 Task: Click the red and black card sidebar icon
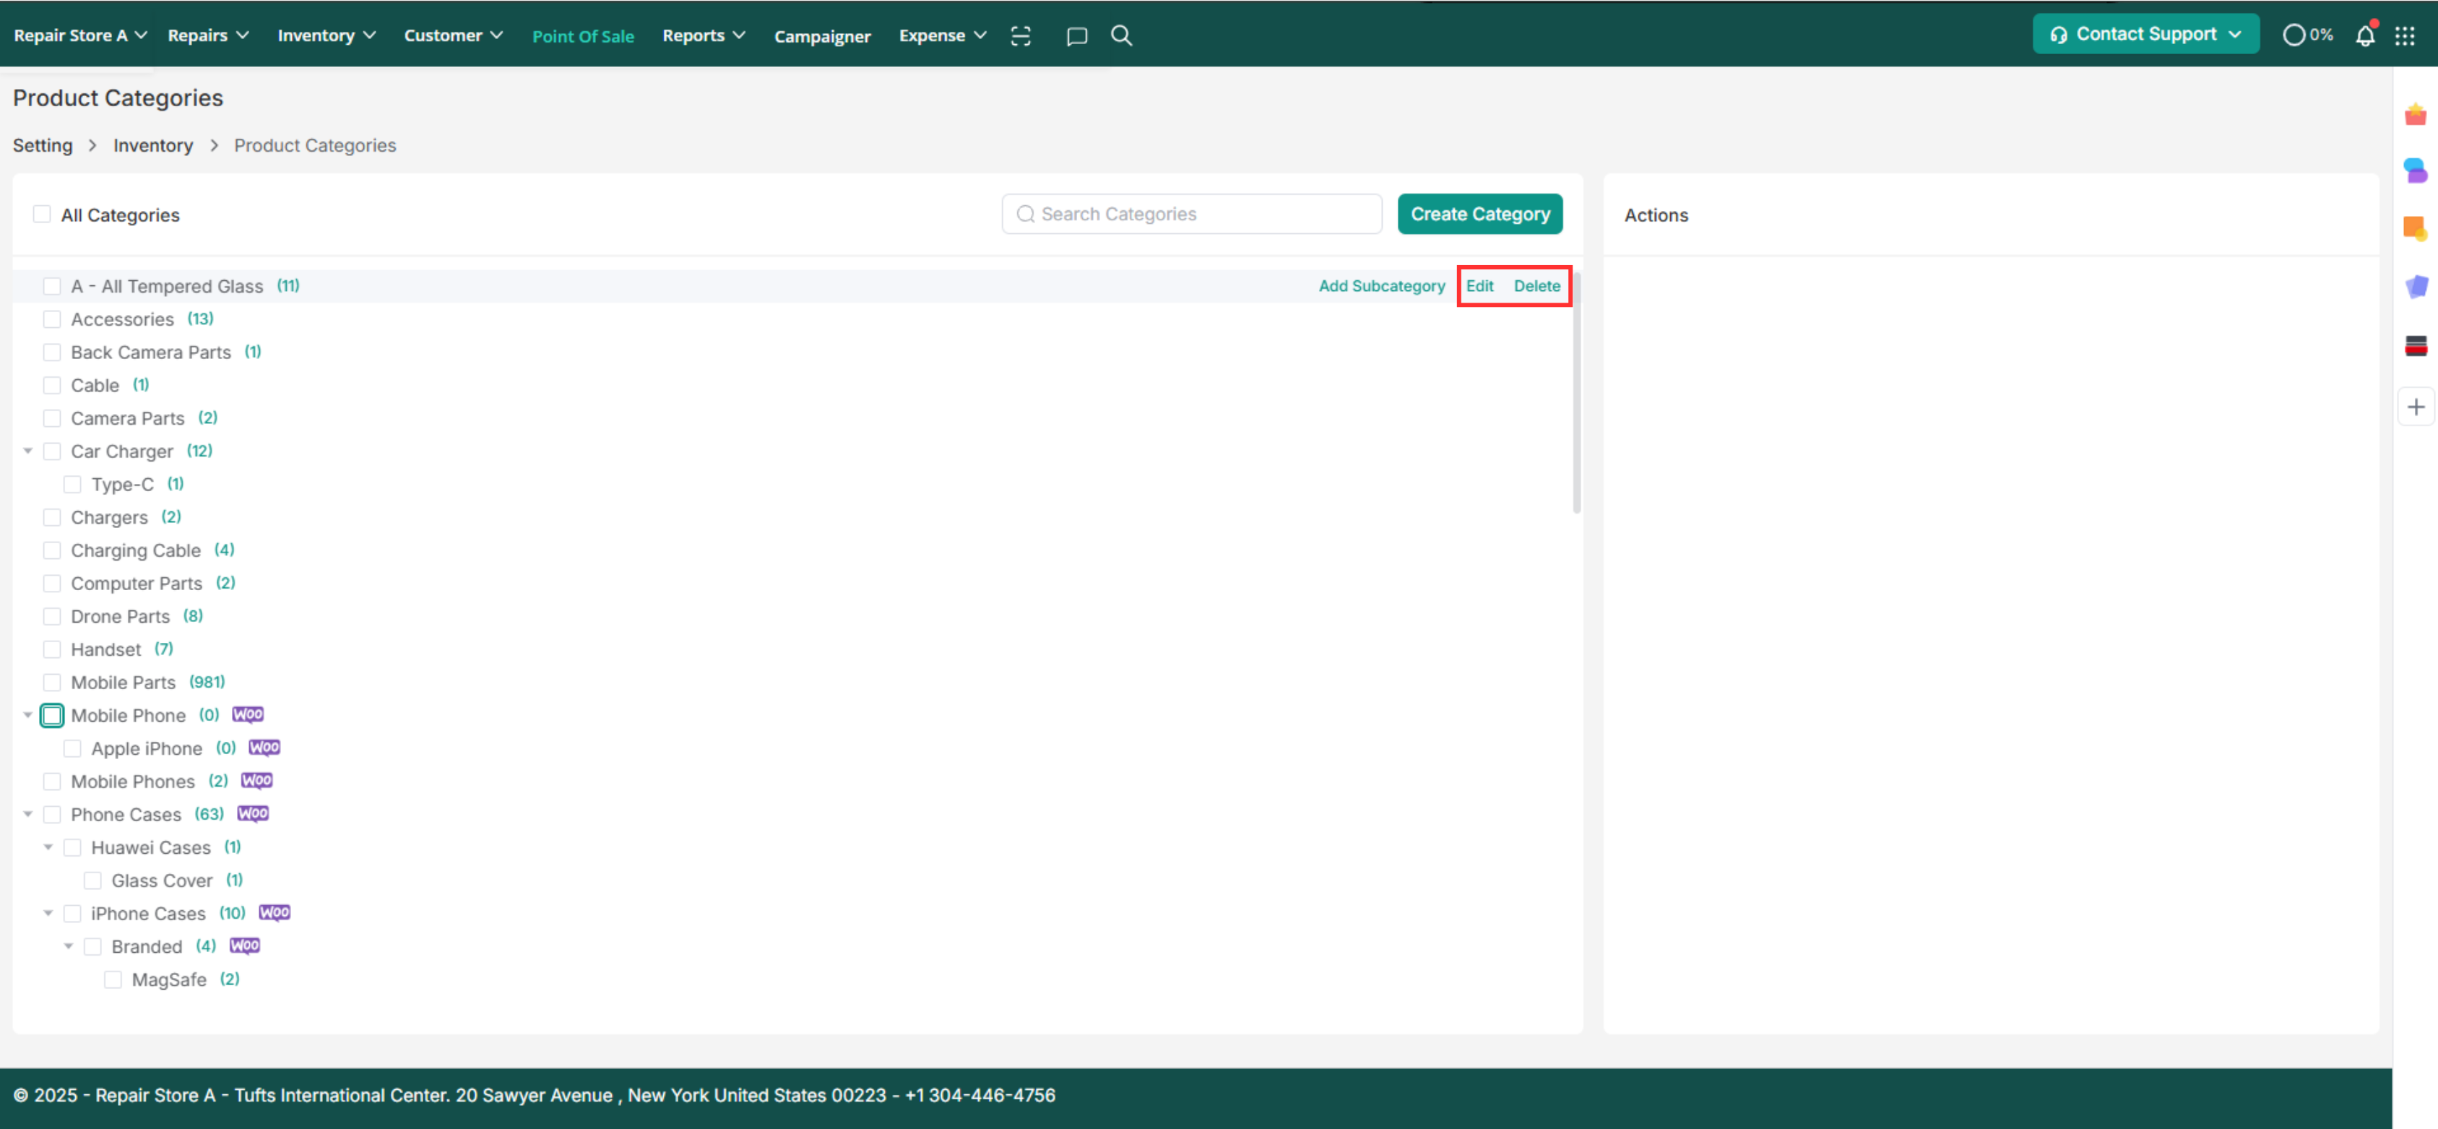(2416, 345)
